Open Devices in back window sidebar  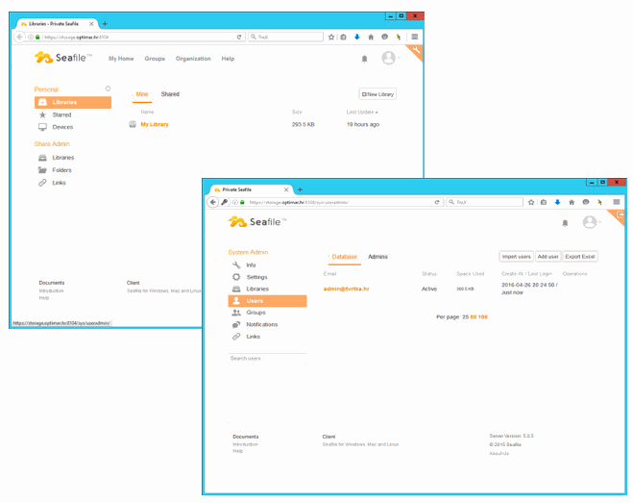click(x=62, y=127)
